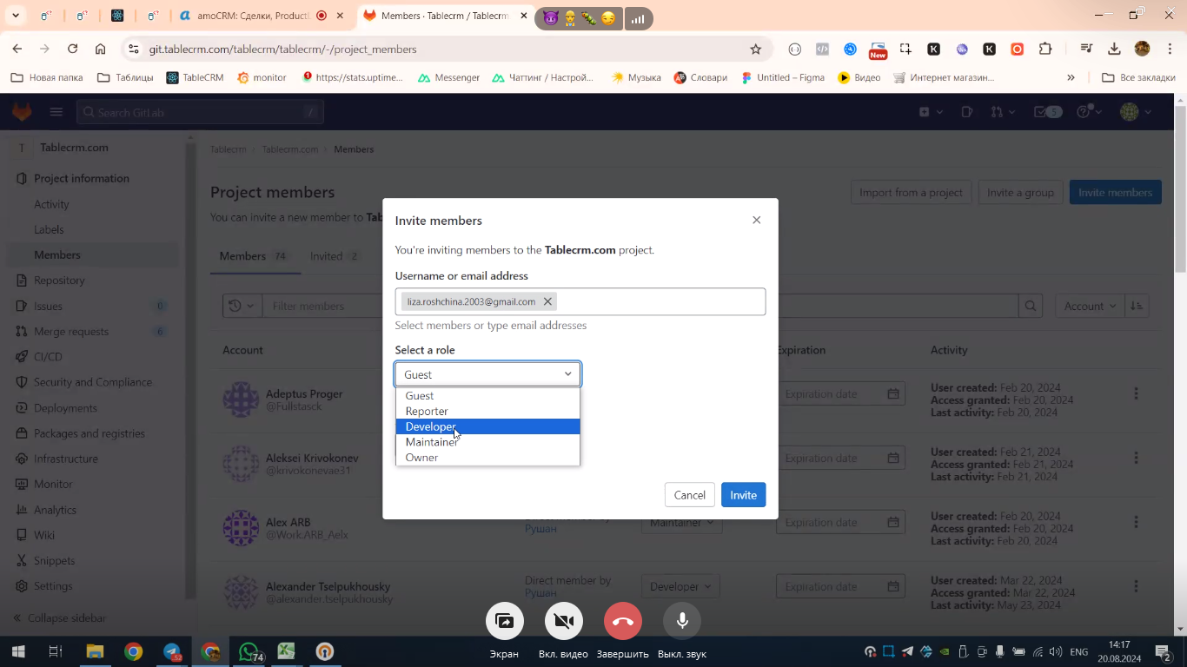Go to Activity in sidebar
The height and width of the screenshot is (667, 1187).
pyautogui.click(x=51, y=204)
